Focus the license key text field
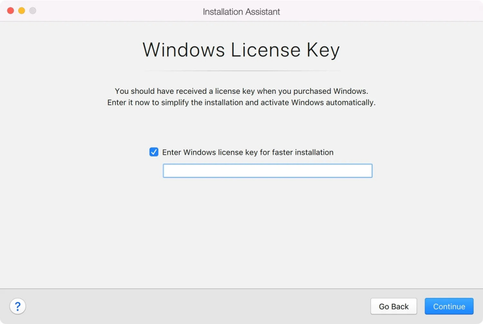The image size is (483, 324). coord(267,171)
